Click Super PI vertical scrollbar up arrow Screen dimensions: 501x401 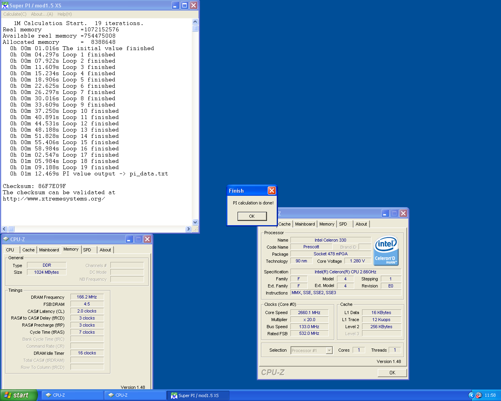195,22
